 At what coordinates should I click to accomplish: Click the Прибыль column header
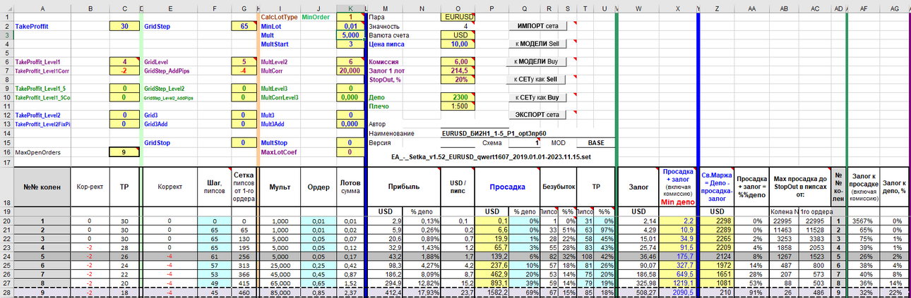point(403,187)
